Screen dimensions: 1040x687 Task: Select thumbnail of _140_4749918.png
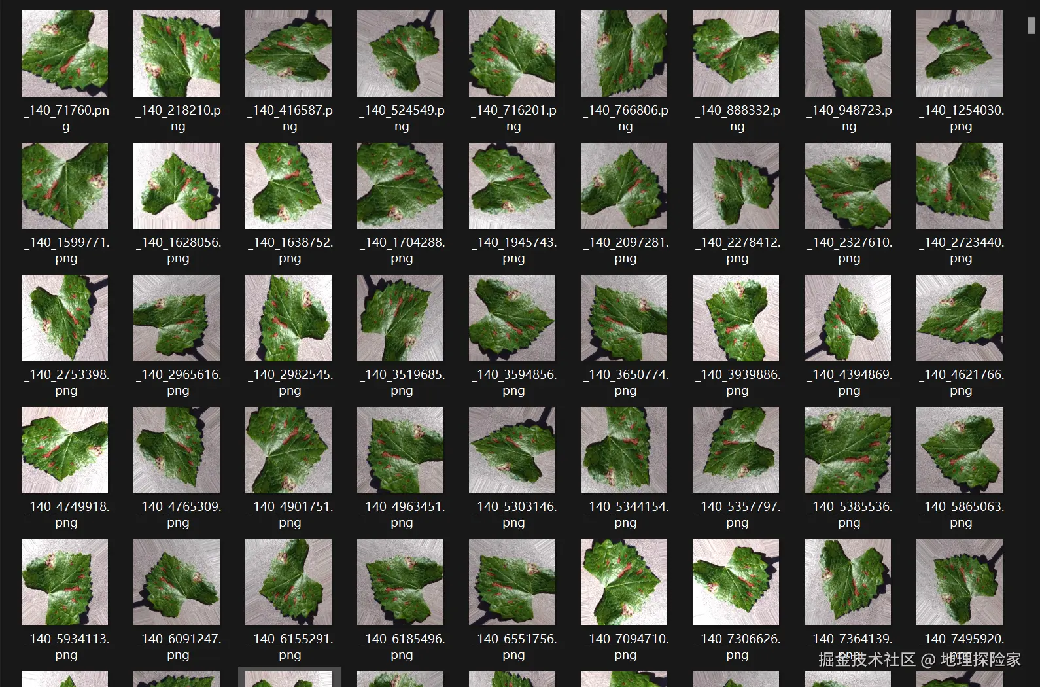click(x=65, y=450)
